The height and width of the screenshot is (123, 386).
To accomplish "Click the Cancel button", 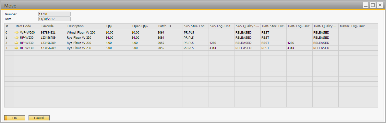I will pyautogui.click(x=39, y=118).
